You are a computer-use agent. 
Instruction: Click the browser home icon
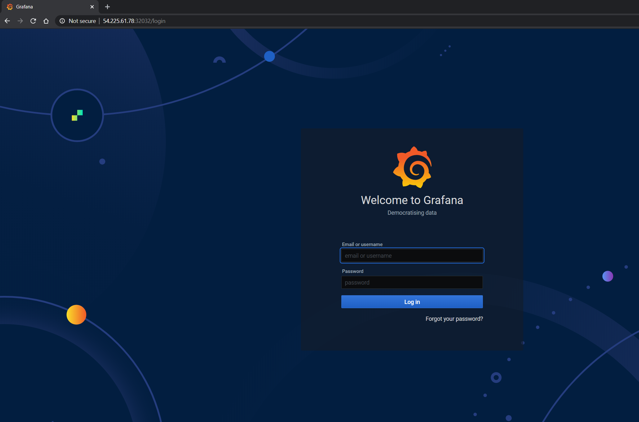point(46,21)
